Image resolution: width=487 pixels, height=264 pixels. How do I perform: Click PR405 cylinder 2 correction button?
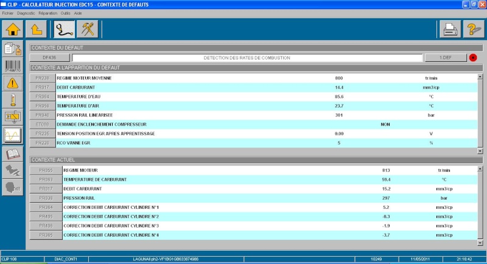coord(46,217)
